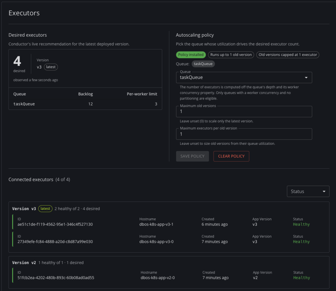Viewport: 336px width, 291px height.
Task: Select executor ID ae51c1de-f119-4562-95e1-346c4f527130
Action: click(55, 224)
